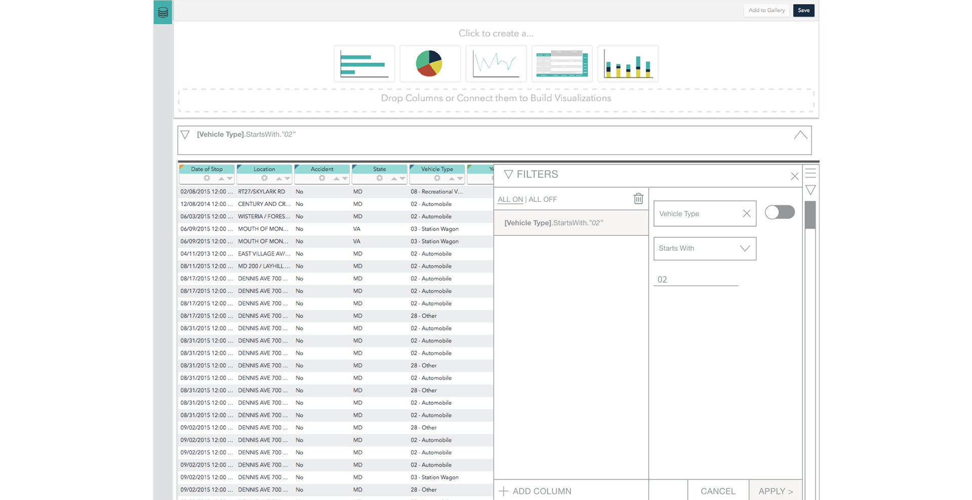Open Vehicle Type column settings gear
The width and height of the screenshot is (972, 500).
point(437,178)
